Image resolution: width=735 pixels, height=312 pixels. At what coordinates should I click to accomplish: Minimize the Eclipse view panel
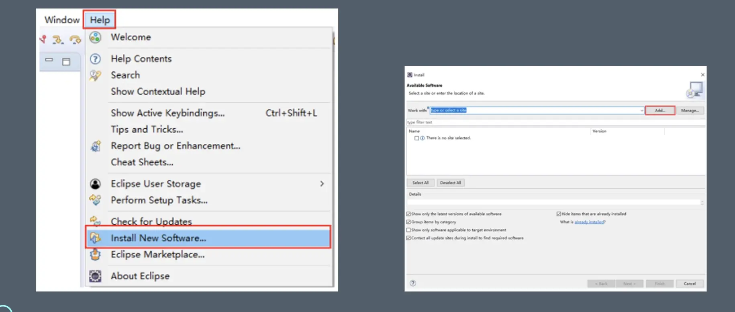(x=49, y=60)
